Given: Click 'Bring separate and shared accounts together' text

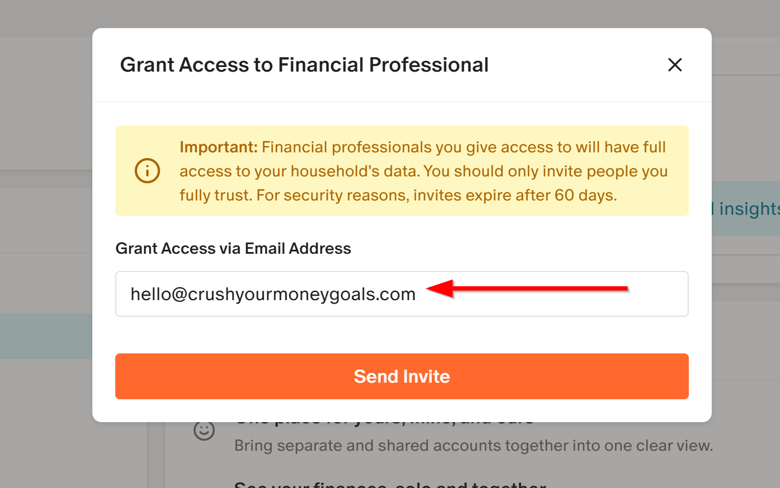Looking at the screenshot, I should pyautogui.click(x=473, y=446).
